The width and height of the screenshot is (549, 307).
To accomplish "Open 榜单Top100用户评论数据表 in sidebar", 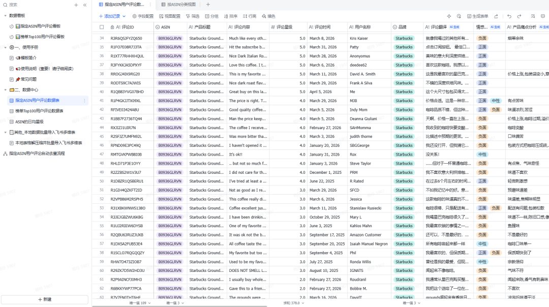I will [x=39, y=111].
